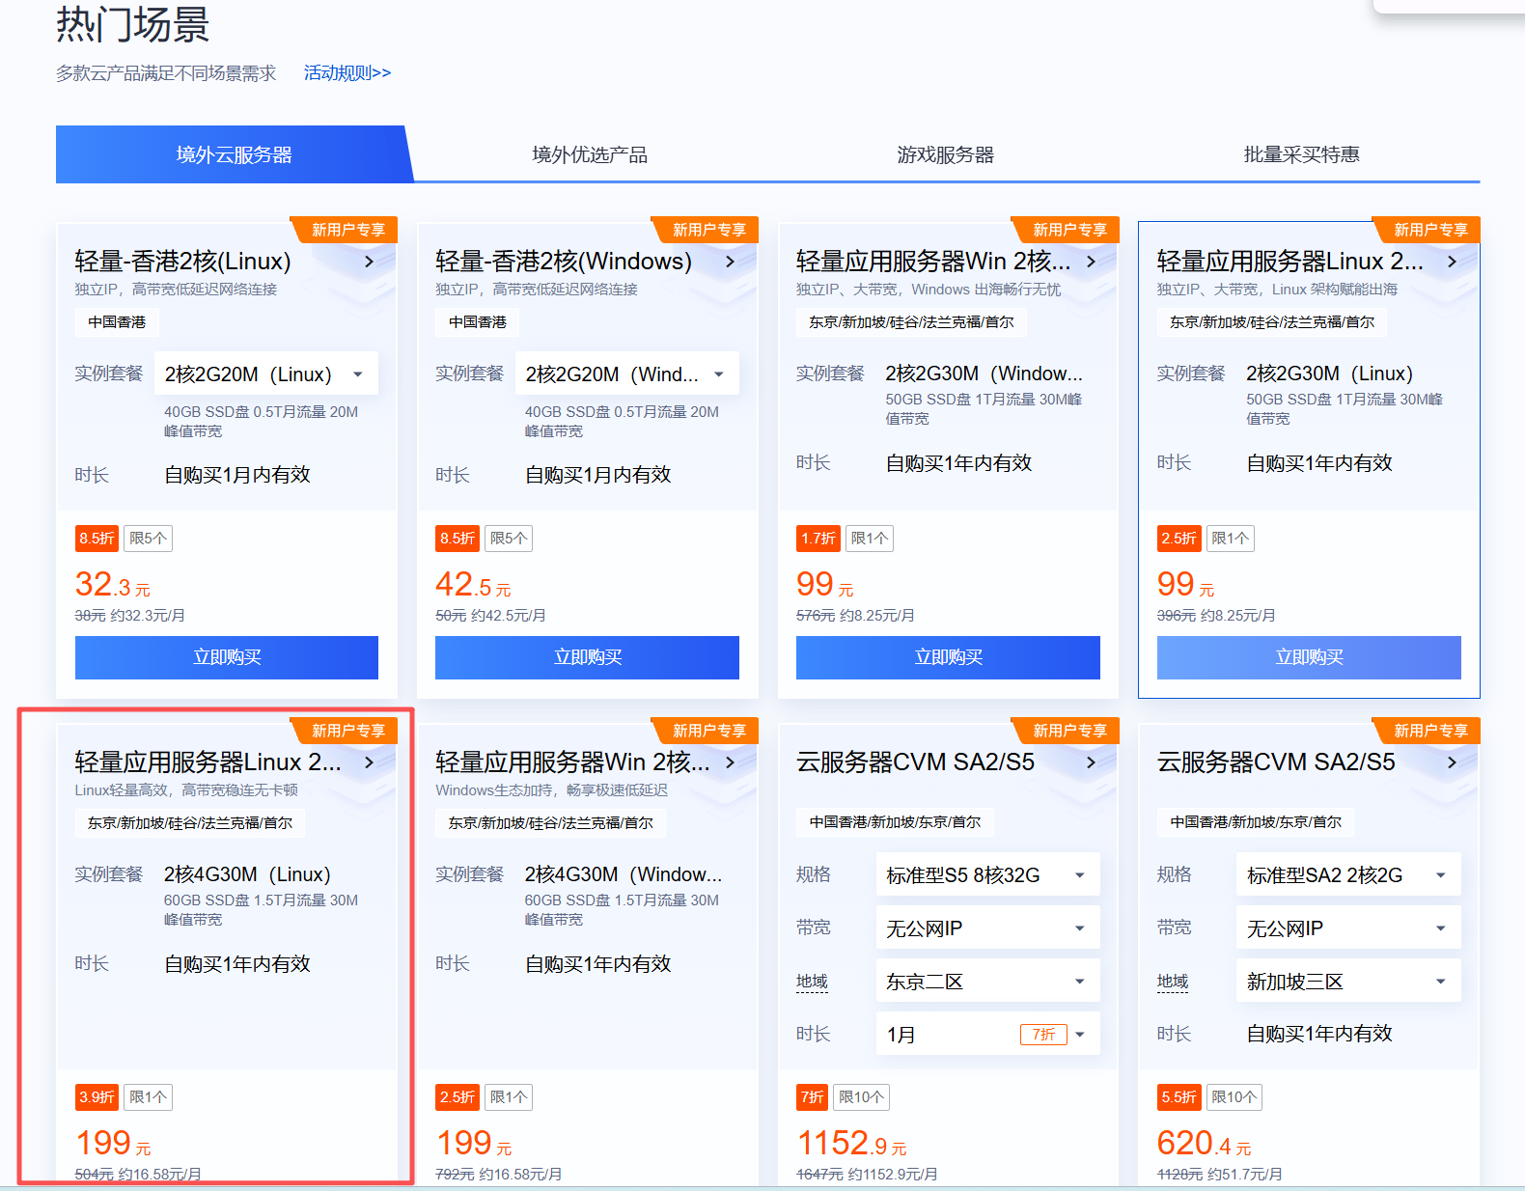Open the 新加坡三区 region dropdown
The height and width of the screenshot is (1191, 1525).
pos(1348,982)
